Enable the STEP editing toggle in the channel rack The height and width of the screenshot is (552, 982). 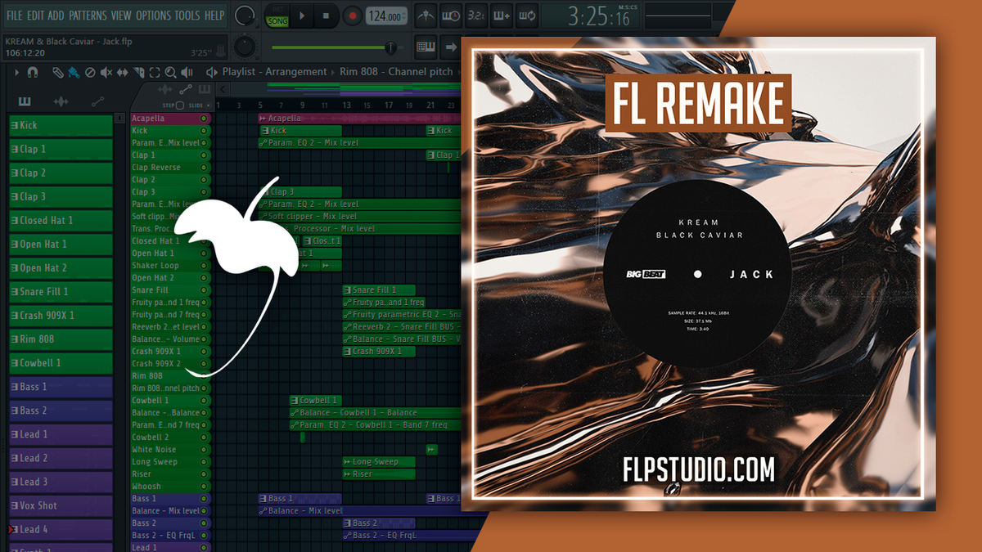coord(180,105)
